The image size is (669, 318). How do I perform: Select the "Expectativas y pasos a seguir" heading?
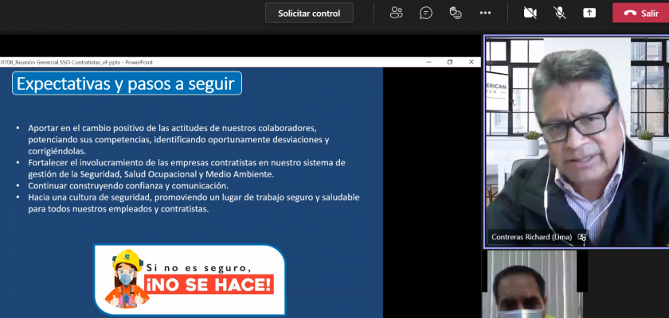coord(127,83)
